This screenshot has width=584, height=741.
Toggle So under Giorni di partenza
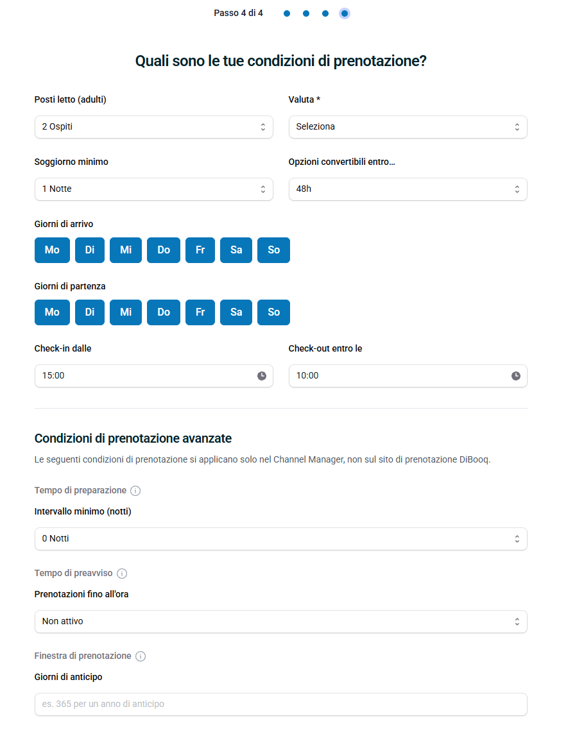[x=273, y=312]
